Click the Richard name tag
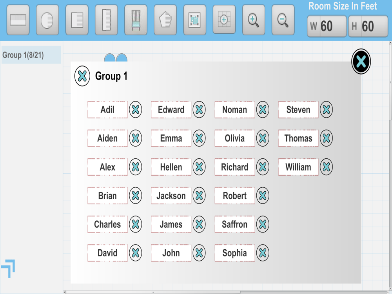This screenshot has height=294, width=392. click(235, 167)
